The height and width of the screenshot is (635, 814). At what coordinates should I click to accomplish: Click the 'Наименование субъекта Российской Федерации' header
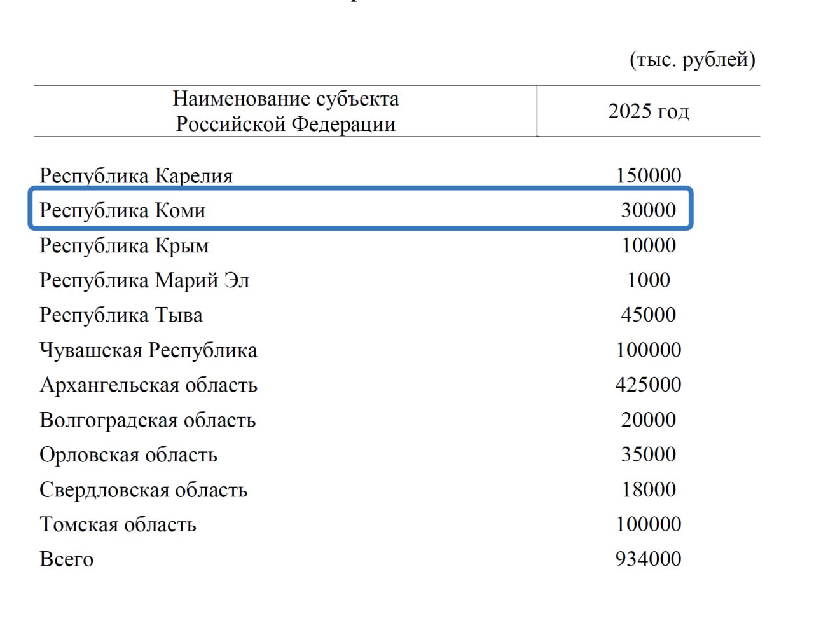[286, 111]
